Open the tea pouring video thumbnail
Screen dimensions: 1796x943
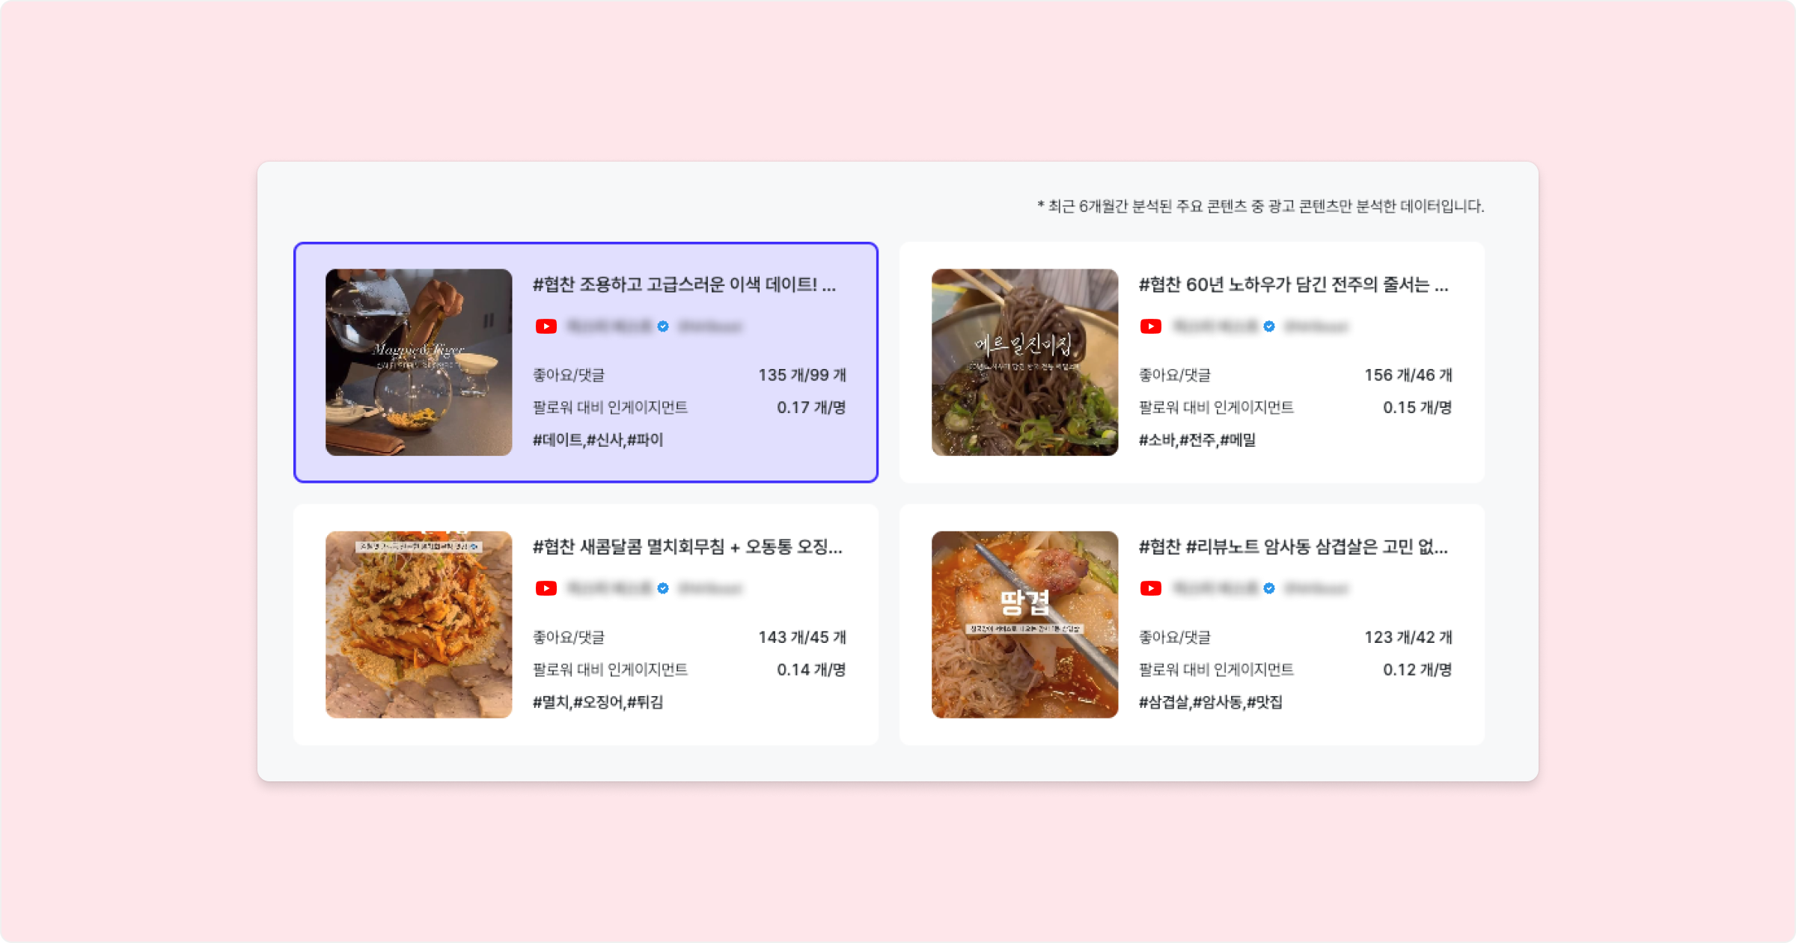[418, 362]
